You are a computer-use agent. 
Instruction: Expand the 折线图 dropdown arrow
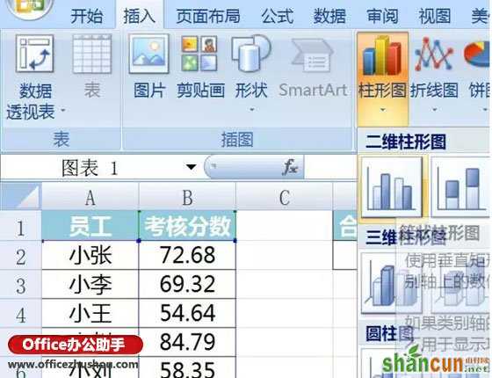click(x=434, y=110)
